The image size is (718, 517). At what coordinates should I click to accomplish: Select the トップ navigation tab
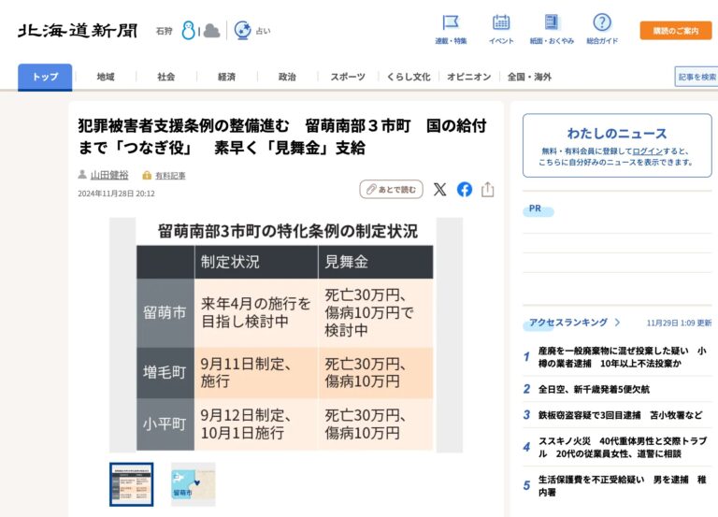point(45,77)
